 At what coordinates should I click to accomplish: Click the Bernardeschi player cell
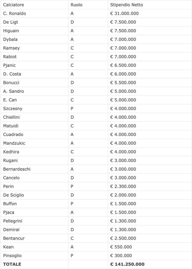pyautogui.click(x=17, y=169)
